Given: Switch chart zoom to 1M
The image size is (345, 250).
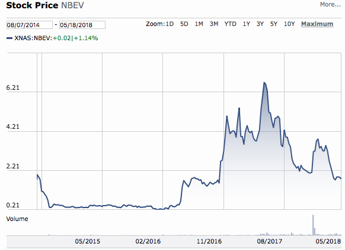Looking at the screenshot, I should click(199, 24).
